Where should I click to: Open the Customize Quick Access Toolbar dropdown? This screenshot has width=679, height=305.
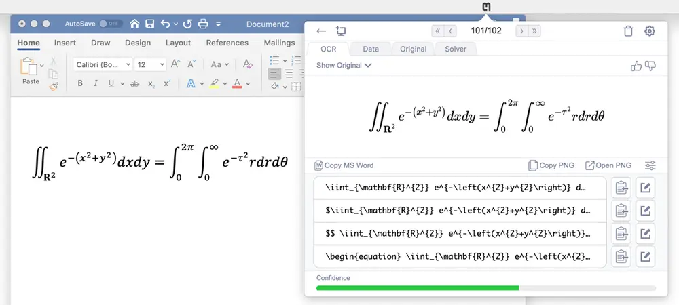pyautogui.click(x=218, y=24)
